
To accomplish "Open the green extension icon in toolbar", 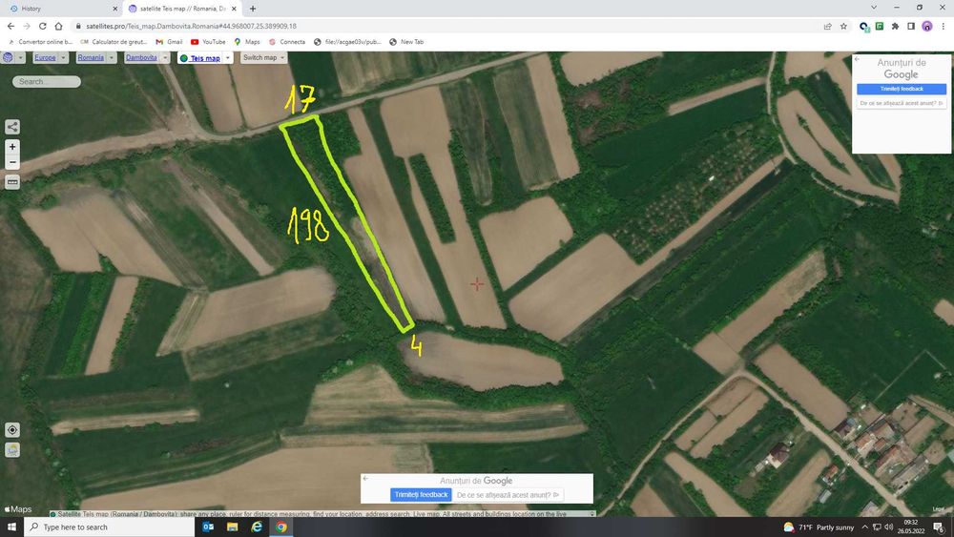I will click(x=880, y=26).
